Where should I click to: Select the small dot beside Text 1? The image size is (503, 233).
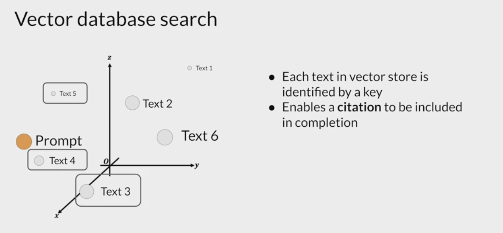pos(190,68)
